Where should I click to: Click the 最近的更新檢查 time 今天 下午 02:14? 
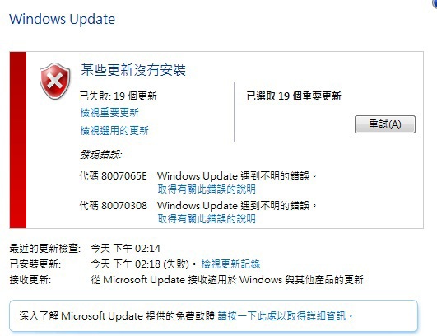[x=126, y=248]
